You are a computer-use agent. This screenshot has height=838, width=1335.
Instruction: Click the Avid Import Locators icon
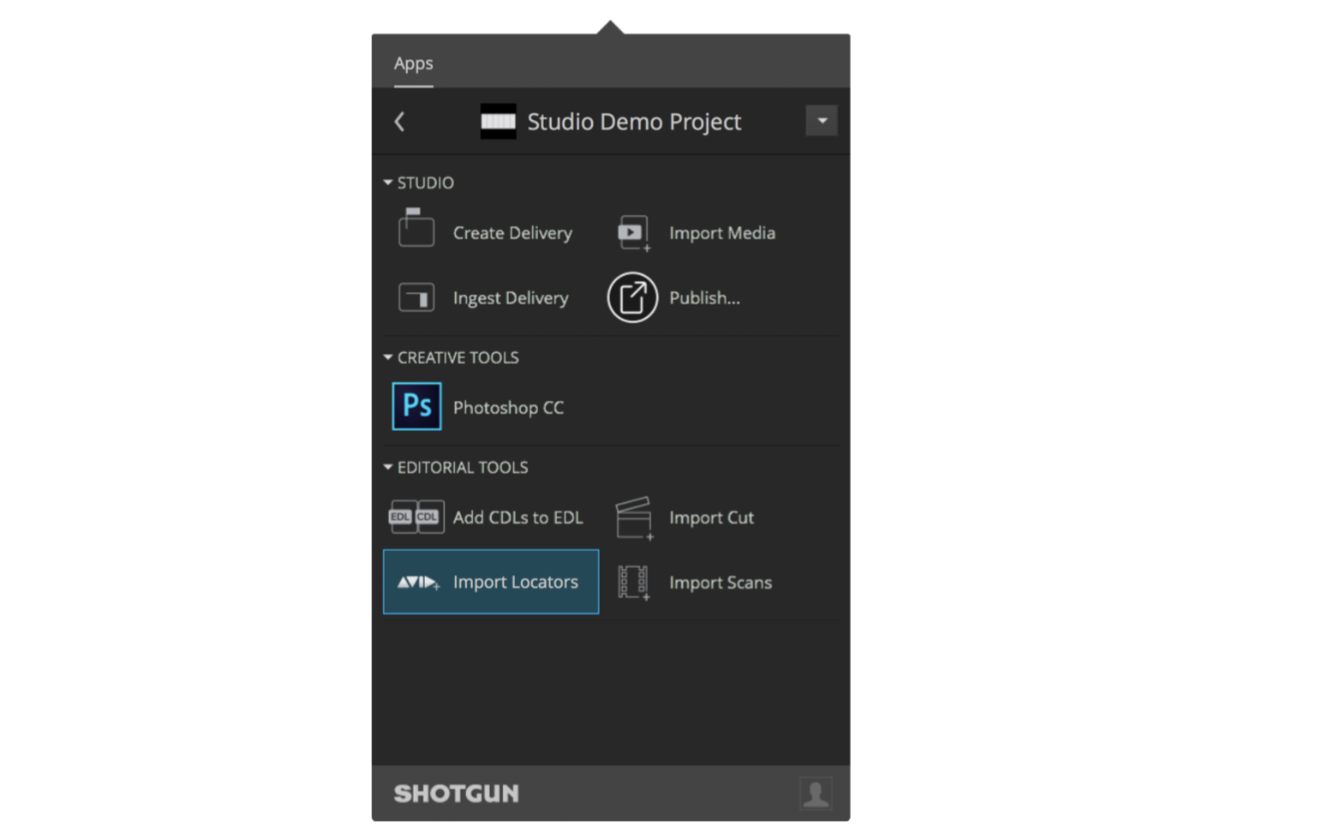coord(418,583)
